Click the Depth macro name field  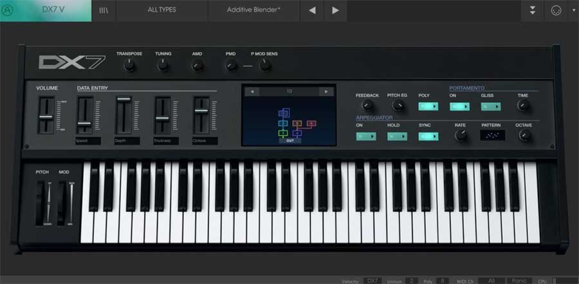point(127,141)
